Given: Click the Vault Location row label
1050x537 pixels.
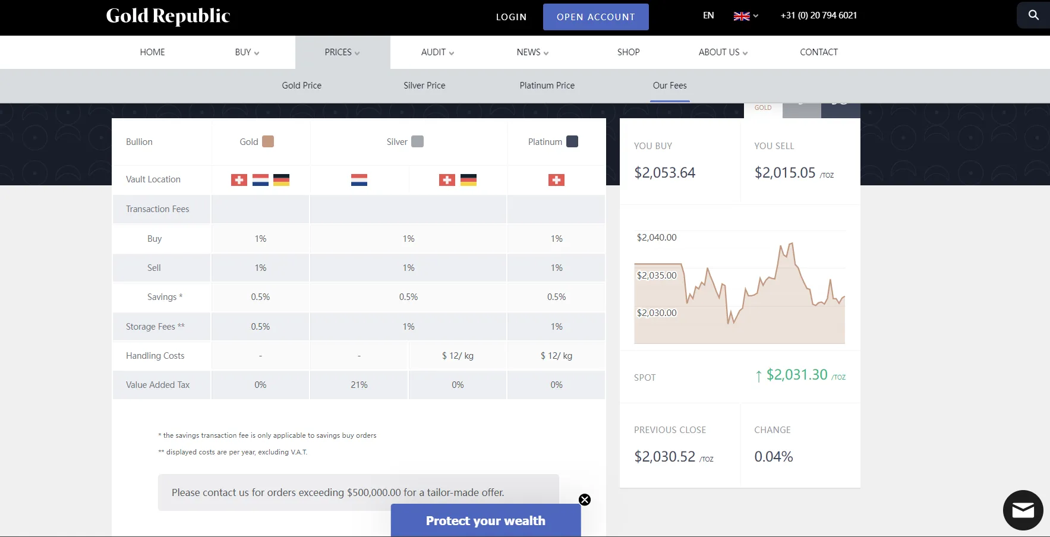Looking at the screenshot, I should [x=153, y=179].
